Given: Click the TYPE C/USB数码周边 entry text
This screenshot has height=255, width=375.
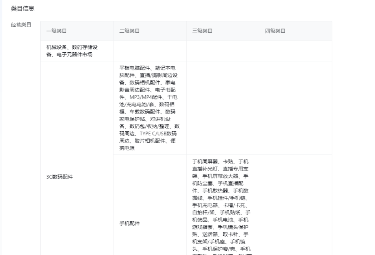Looking at the screenshot, I should (x=158, y=134).
